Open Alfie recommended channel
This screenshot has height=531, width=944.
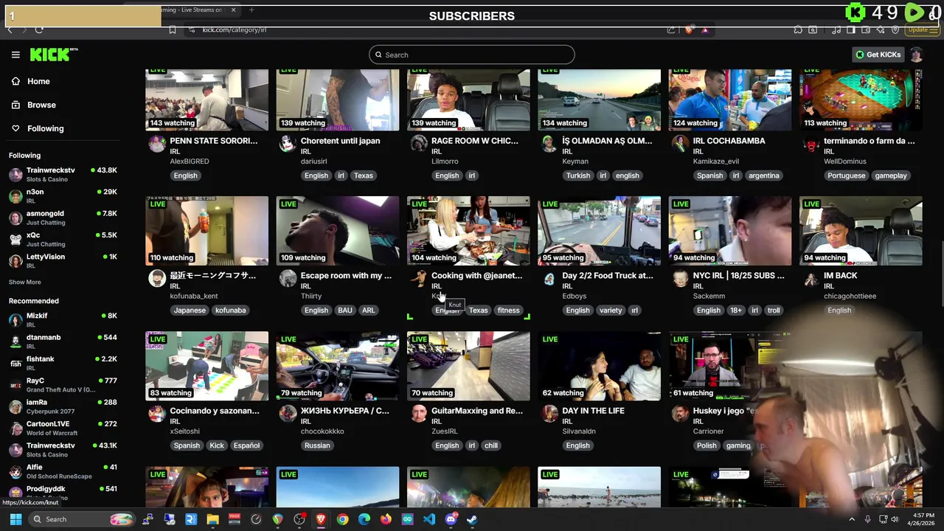(63, 471)
